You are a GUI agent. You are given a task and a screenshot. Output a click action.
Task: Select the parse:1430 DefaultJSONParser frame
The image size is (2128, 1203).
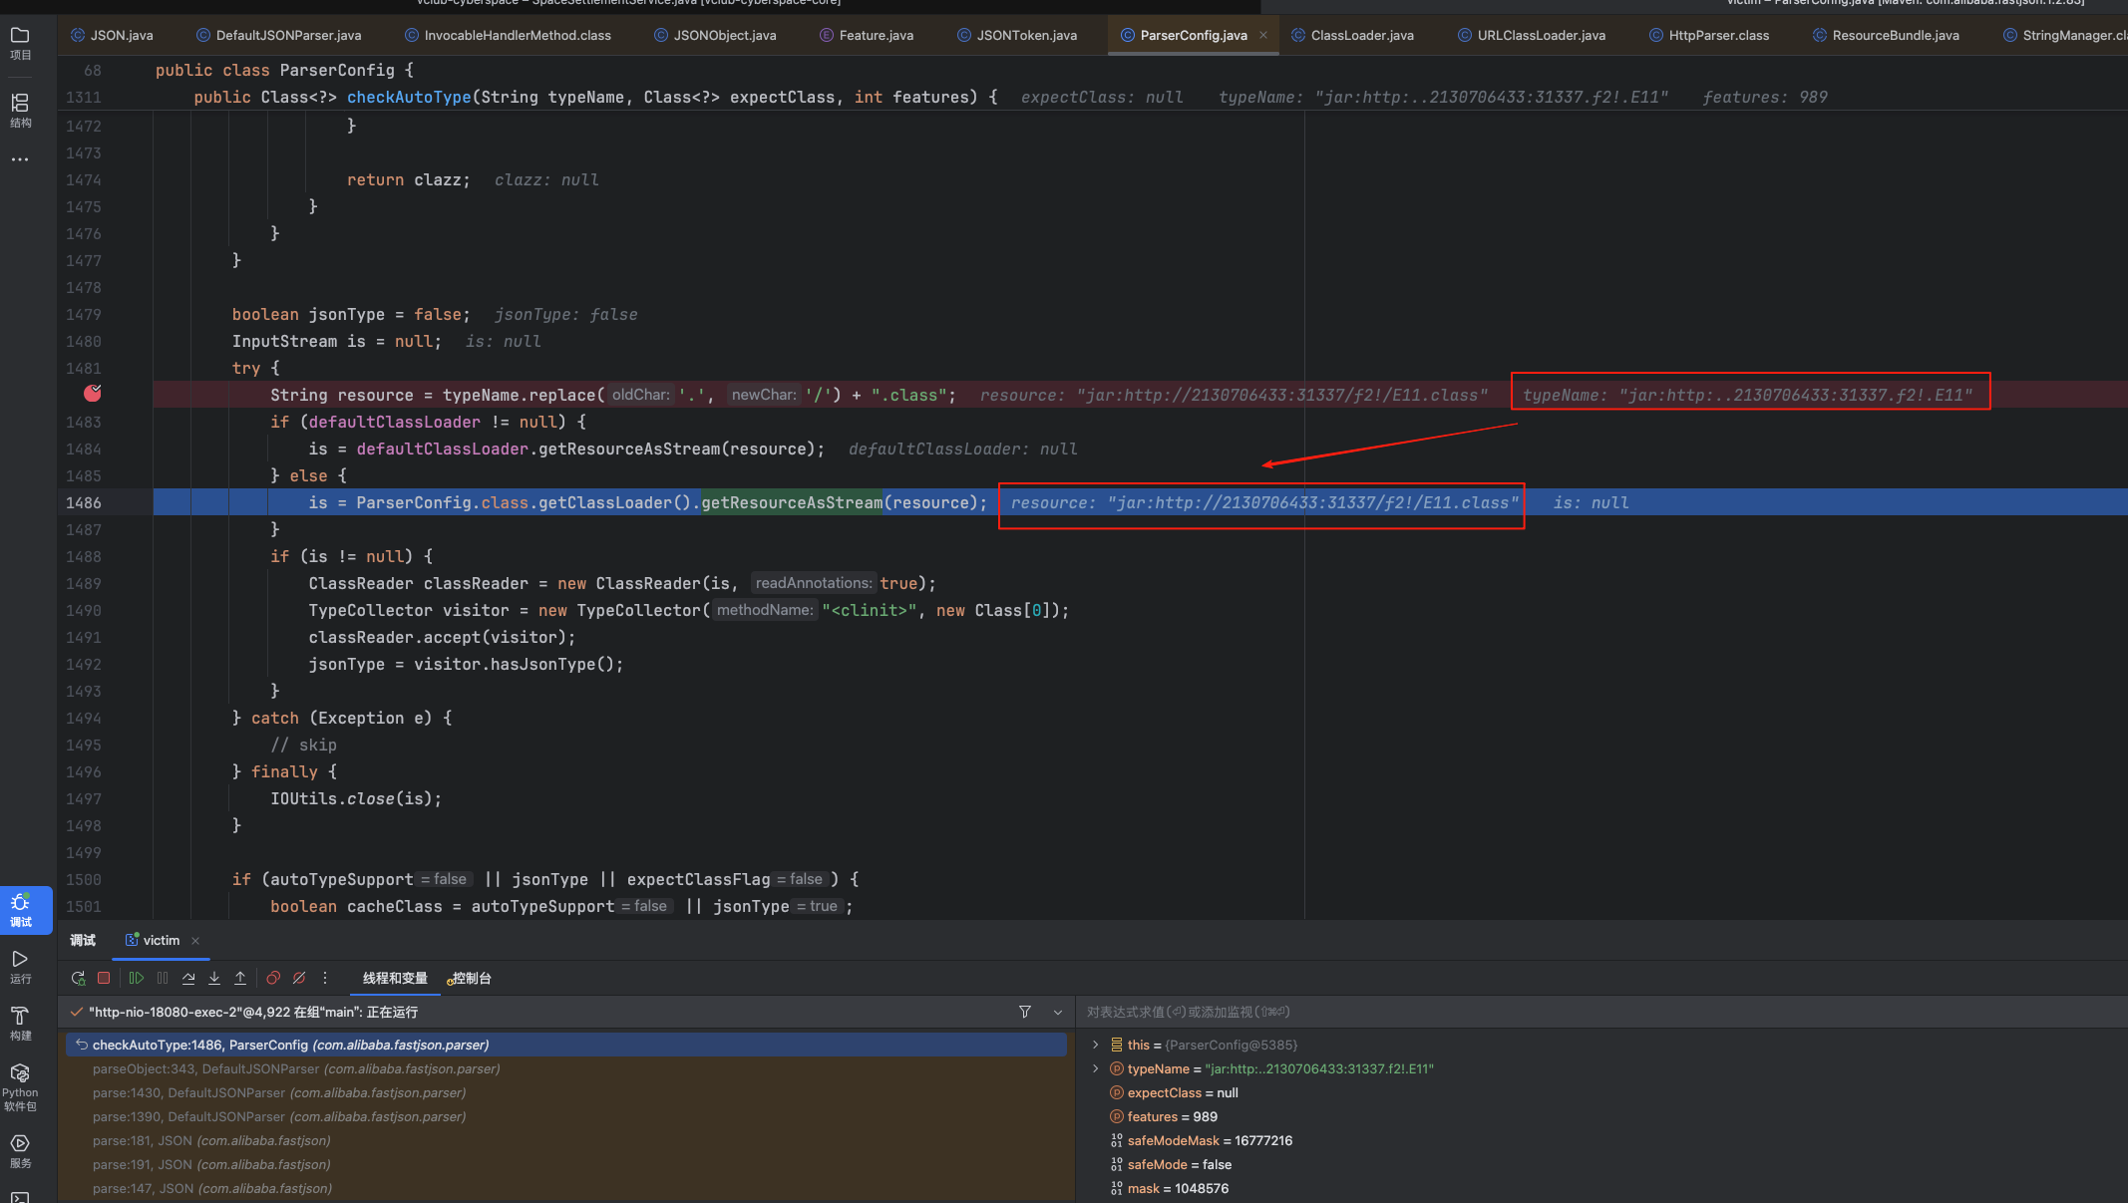(566, 1092)
